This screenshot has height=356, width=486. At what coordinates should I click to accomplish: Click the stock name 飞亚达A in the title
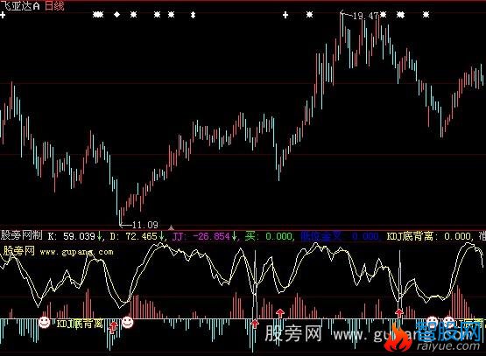[x=20, y=5]
